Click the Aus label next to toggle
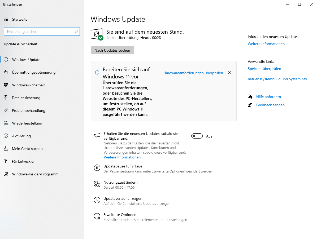 coord(209,136)
